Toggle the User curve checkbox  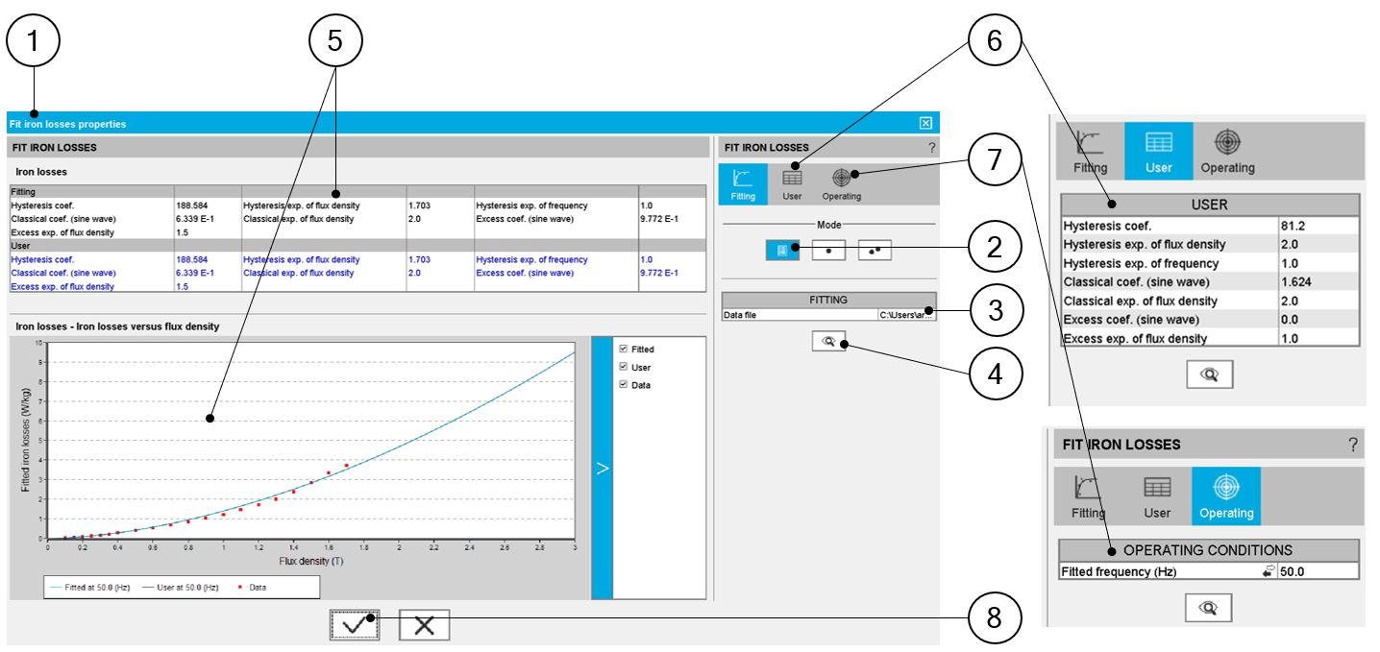[x=625, y=367]
